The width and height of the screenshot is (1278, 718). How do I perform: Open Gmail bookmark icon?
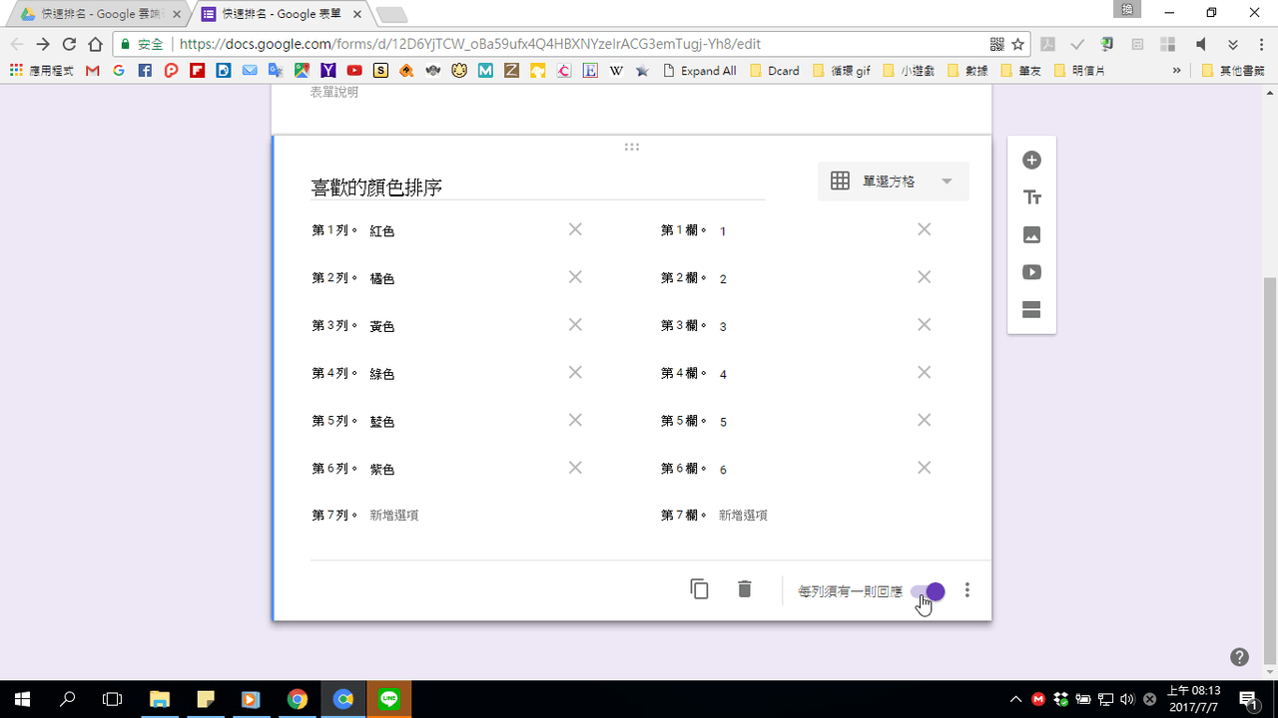(93, 71)
